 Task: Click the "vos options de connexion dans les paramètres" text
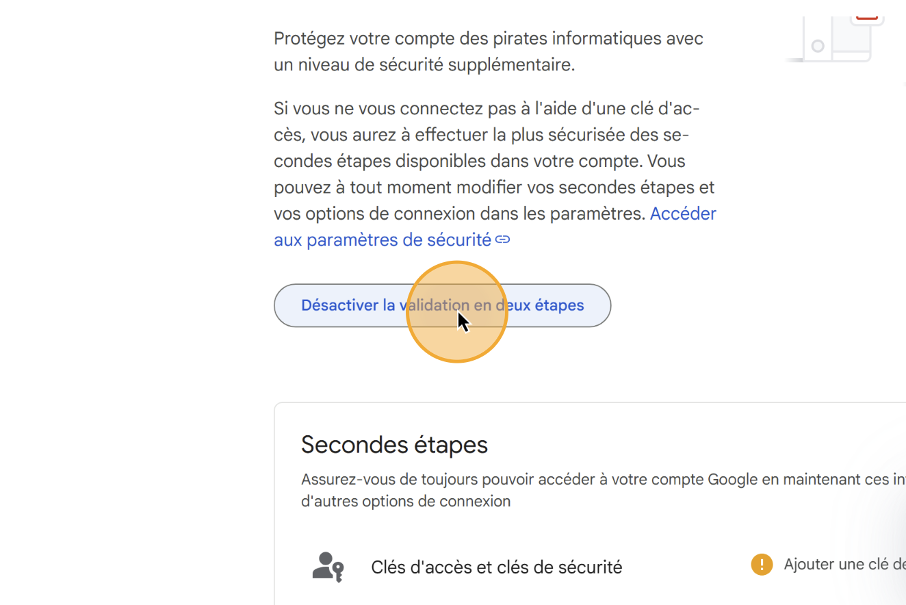(459, 214)
